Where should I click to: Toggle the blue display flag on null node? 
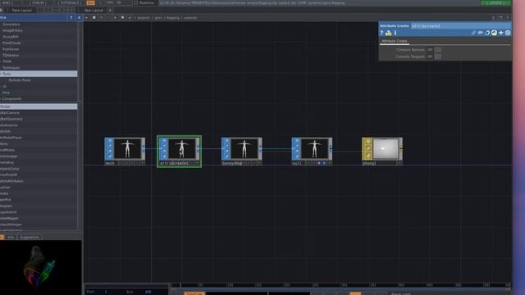[x=324, y=163]
